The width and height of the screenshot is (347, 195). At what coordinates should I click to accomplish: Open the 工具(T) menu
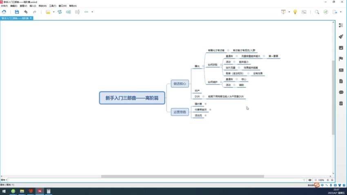point(53,6)
